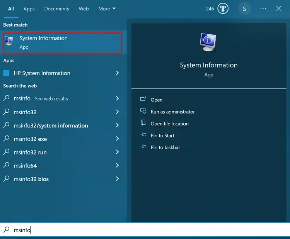Image resolution: width=290 pixels, height=239 pixels.
Task: Click search icon beside msinfo32/system information
Action: tap(6, 125)
